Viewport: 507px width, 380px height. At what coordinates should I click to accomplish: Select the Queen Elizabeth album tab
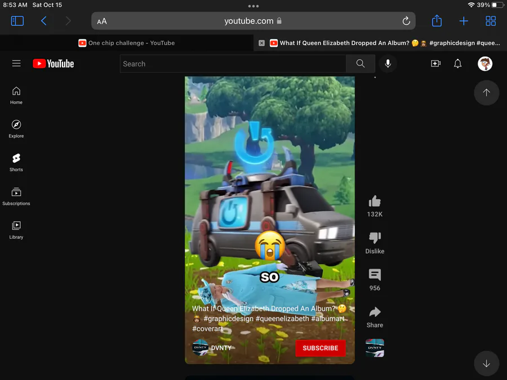(385, 43)
